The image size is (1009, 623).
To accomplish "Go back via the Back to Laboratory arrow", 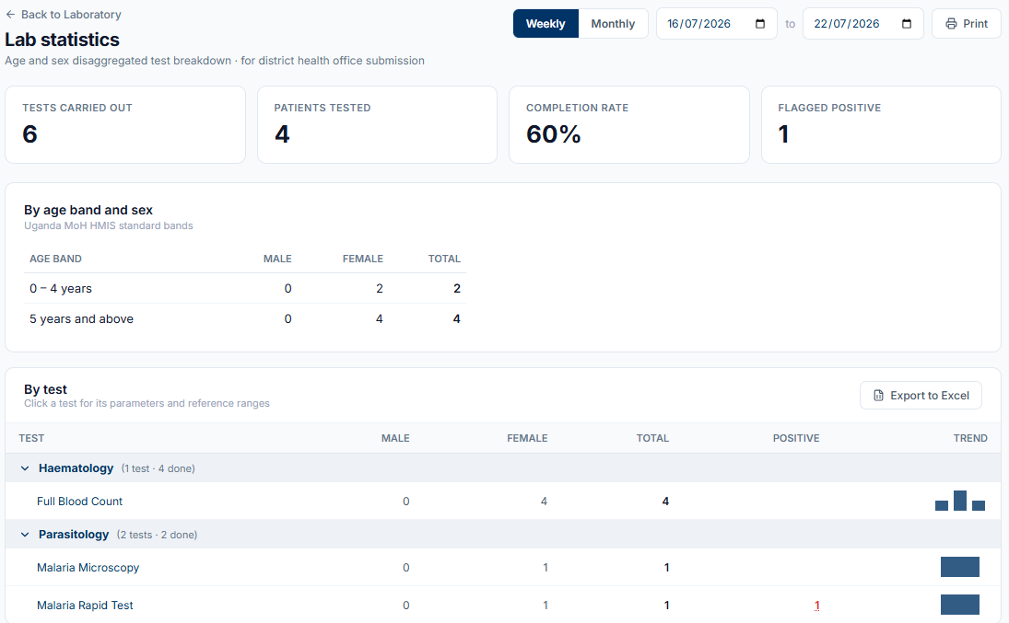I will pyautogui.click(x=10, y=14).
